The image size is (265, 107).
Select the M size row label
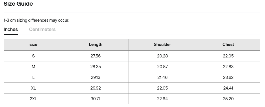(x=33, y=67)
